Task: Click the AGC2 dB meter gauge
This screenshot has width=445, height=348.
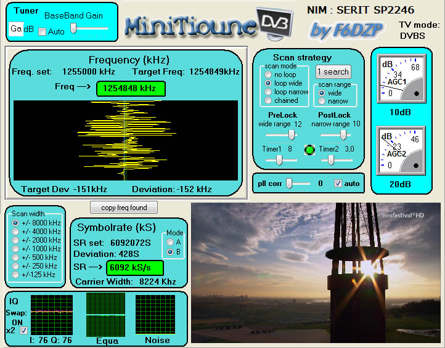Action: [400, 152]
